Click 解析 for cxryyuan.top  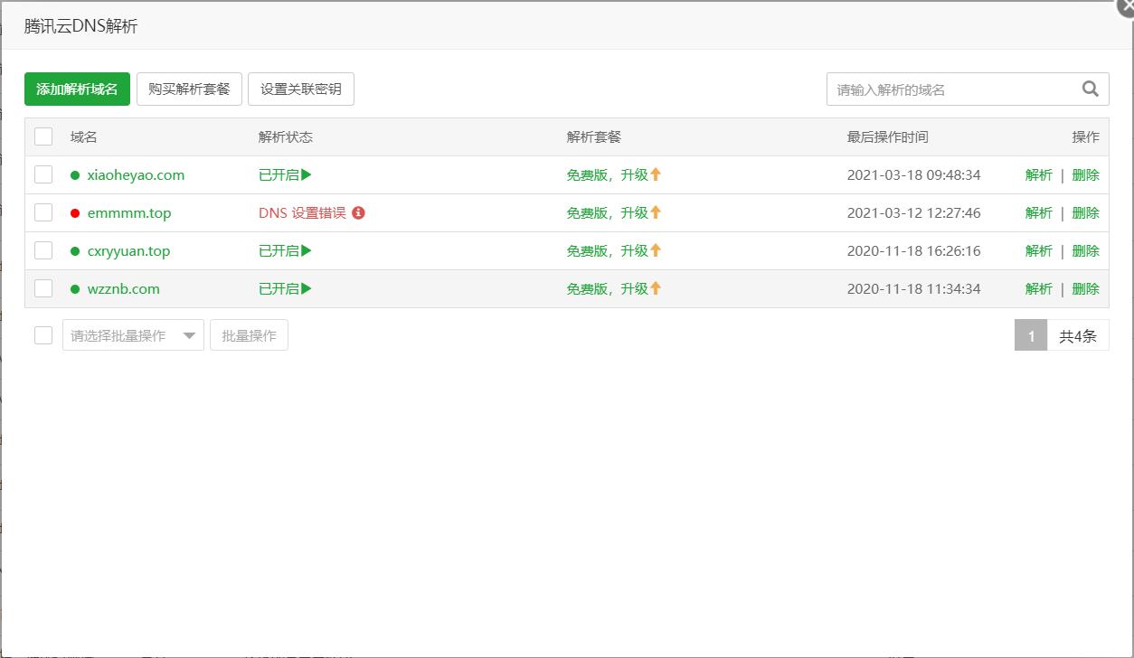pyautogui.click(x=1039, y=250)
